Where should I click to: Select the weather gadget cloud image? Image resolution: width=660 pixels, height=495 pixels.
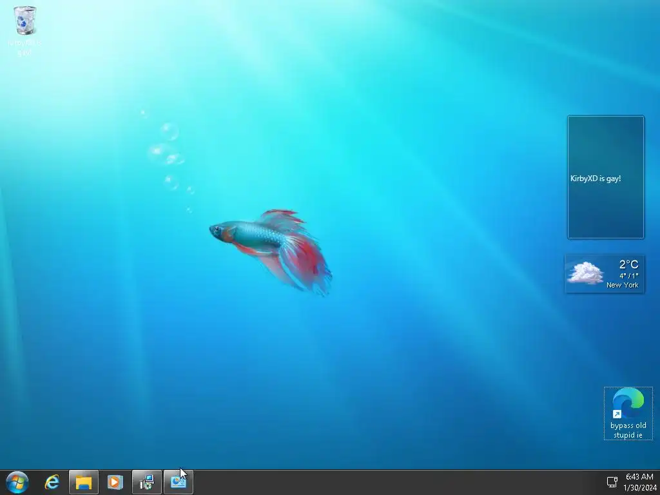pyautogui.click(x=585, y=273)
